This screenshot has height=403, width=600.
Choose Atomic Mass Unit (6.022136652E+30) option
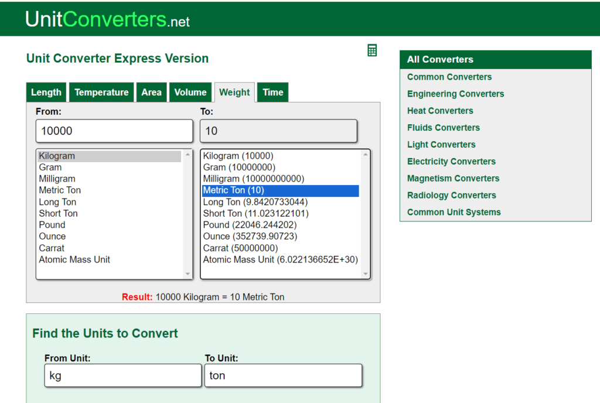[281, 259]
